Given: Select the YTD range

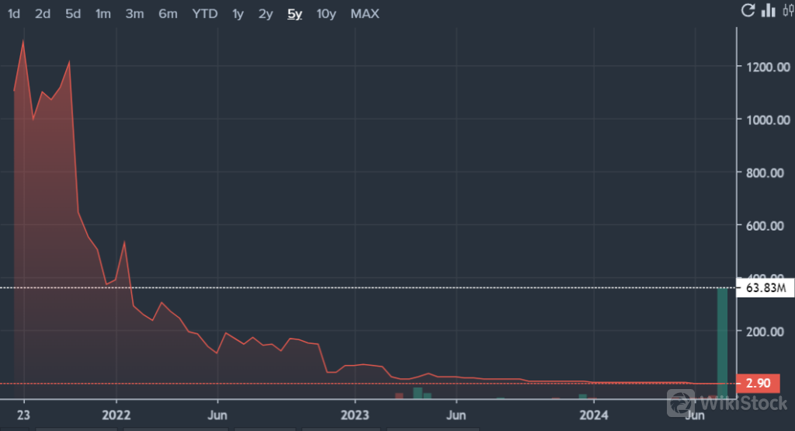Looking at the screenshot, I should [x=205, y=14].
